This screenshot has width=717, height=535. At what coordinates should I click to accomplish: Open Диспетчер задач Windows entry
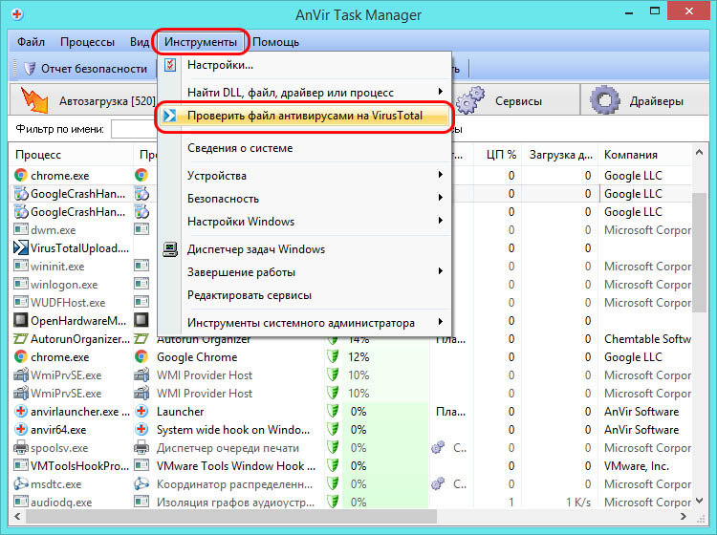pyautogui.click(x=304, y=249)
